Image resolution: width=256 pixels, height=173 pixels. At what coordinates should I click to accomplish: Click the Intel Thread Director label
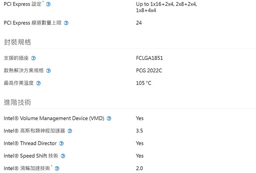coord(30,143)
